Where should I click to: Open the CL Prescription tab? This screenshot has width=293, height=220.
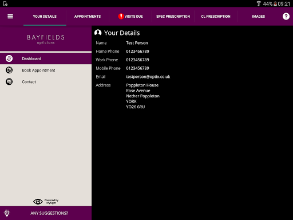click(216, 17)
